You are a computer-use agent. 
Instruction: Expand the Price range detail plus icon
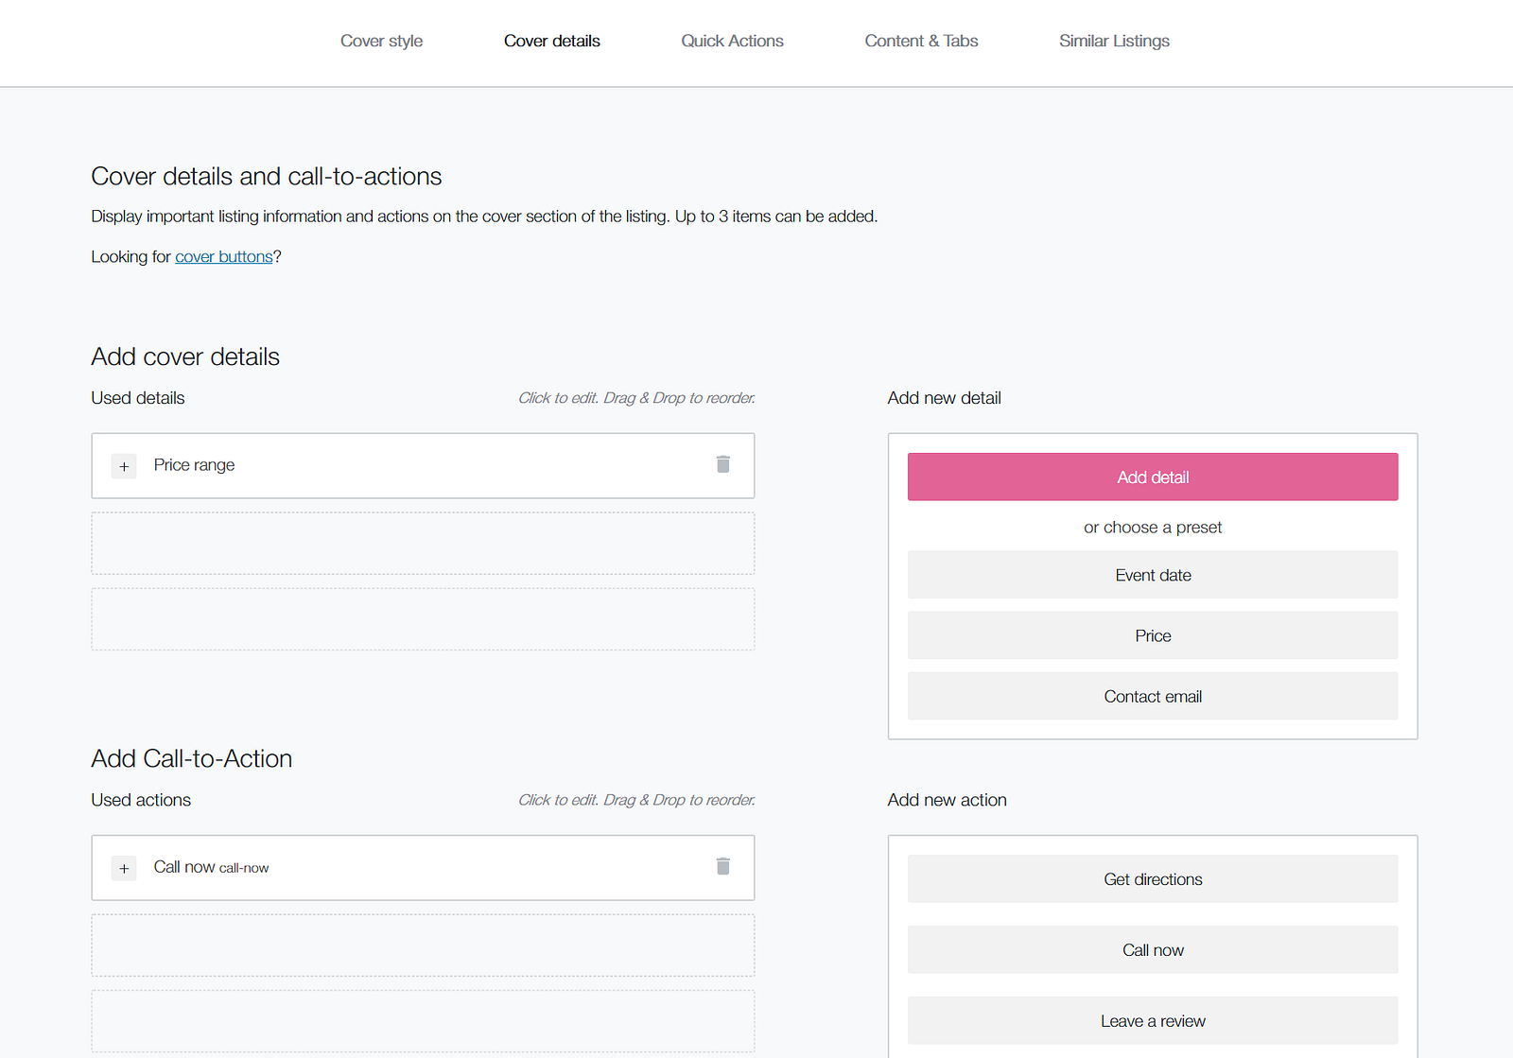tap(124, 466)
